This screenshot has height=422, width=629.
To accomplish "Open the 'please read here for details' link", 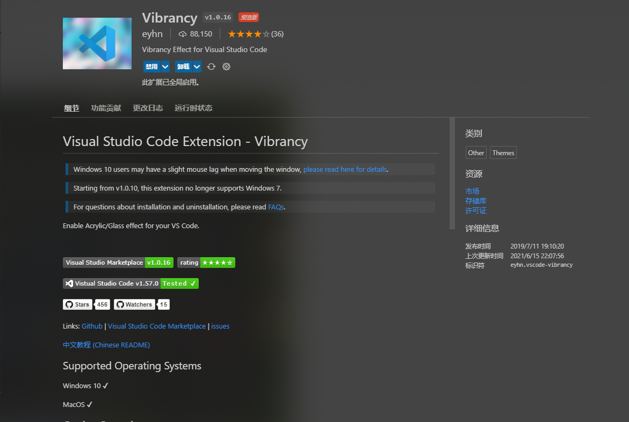I will coord(345,169).
